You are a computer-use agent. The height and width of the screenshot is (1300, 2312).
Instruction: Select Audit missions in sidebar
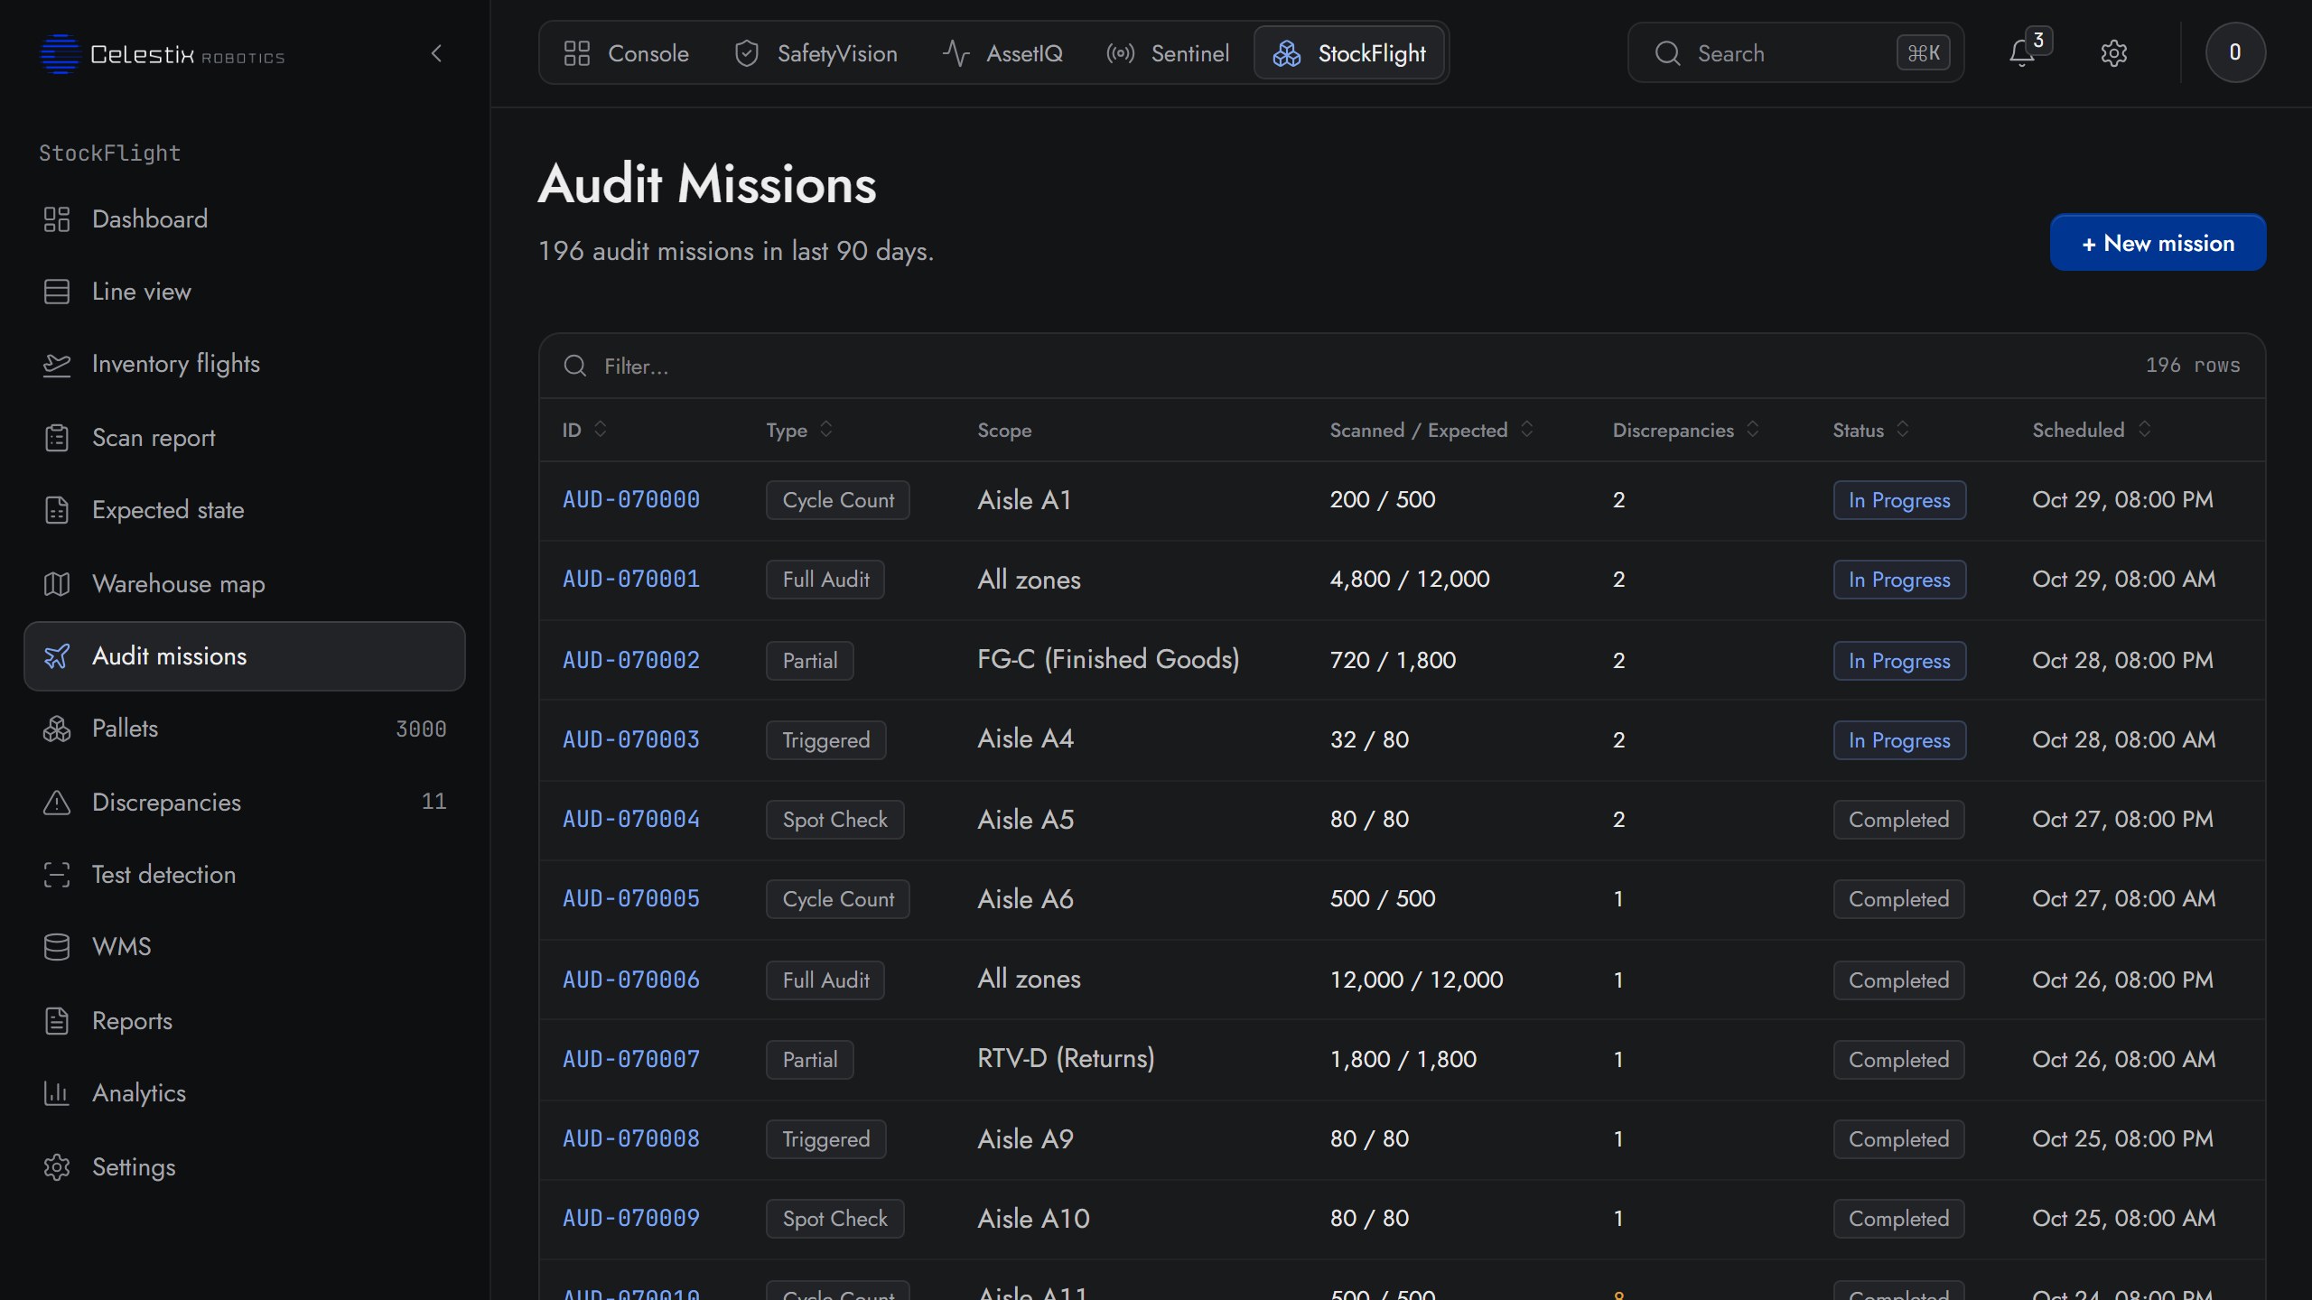pos(245,656)
